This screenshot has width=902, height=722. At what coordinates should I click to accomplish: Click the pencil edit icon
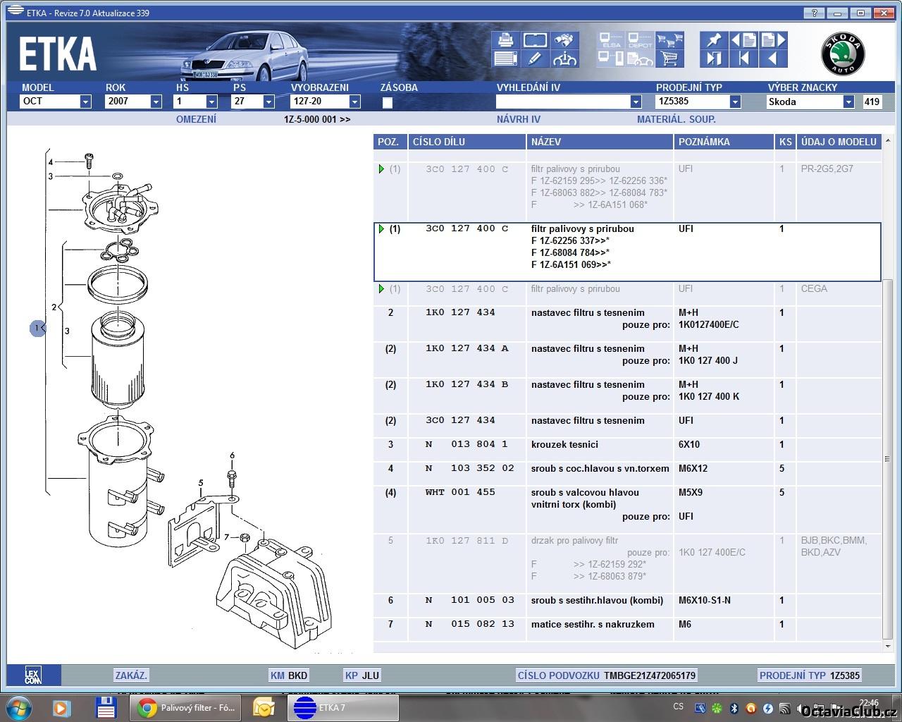click(x=535, y=59)
